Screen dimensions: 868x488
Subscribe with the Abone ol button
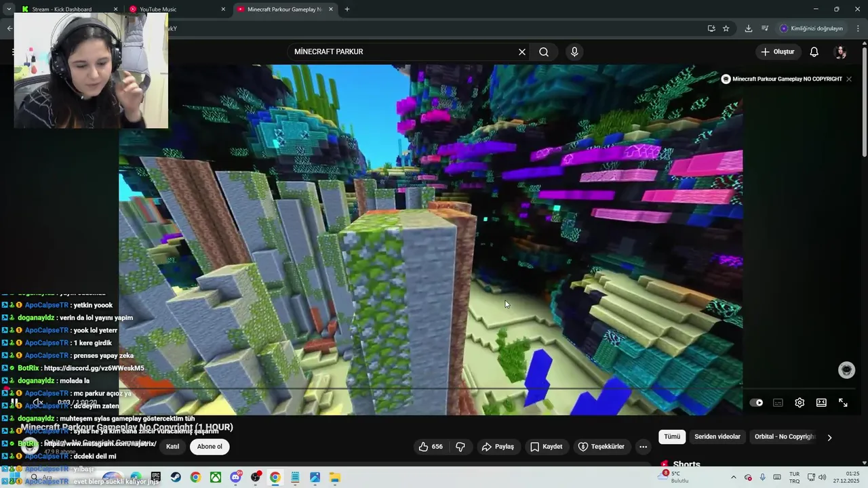click(x=210, y=447)
